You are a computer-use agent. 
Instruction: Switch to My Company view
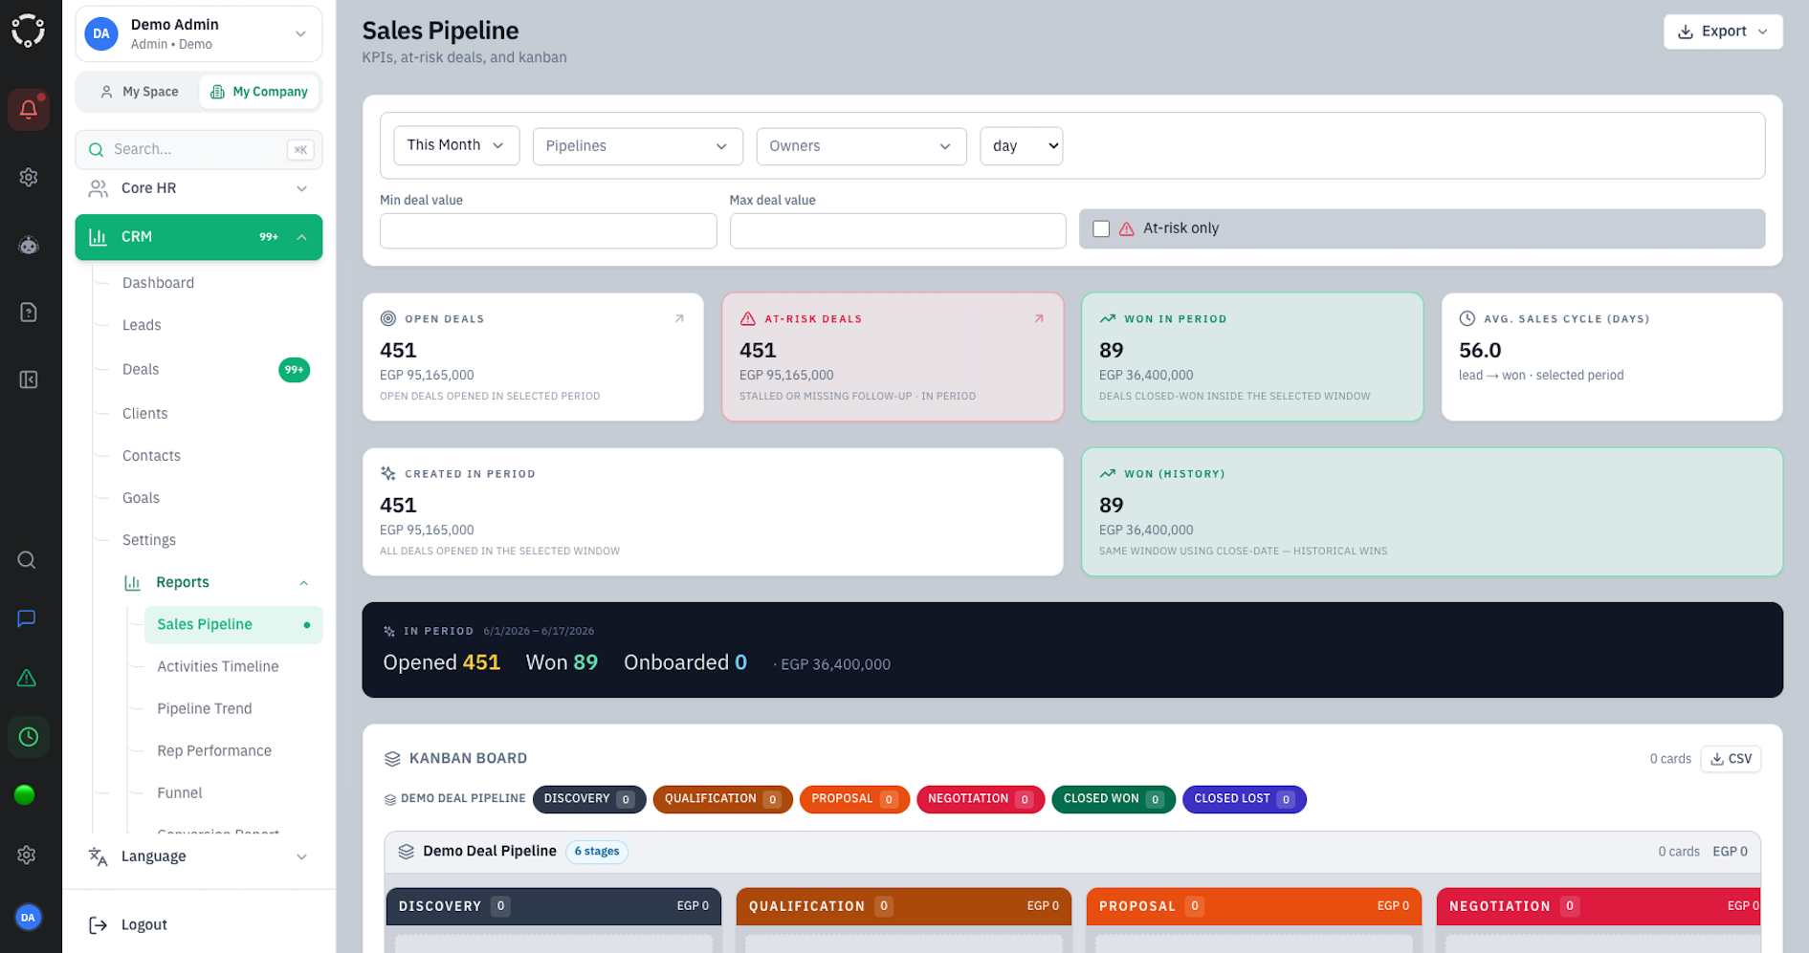pyautogui.click(x=260, y=92)
